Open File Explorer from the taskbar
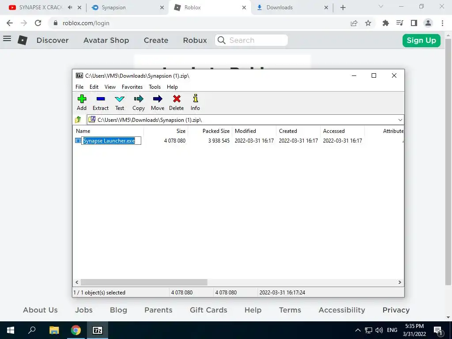 [x=54, y=330]
